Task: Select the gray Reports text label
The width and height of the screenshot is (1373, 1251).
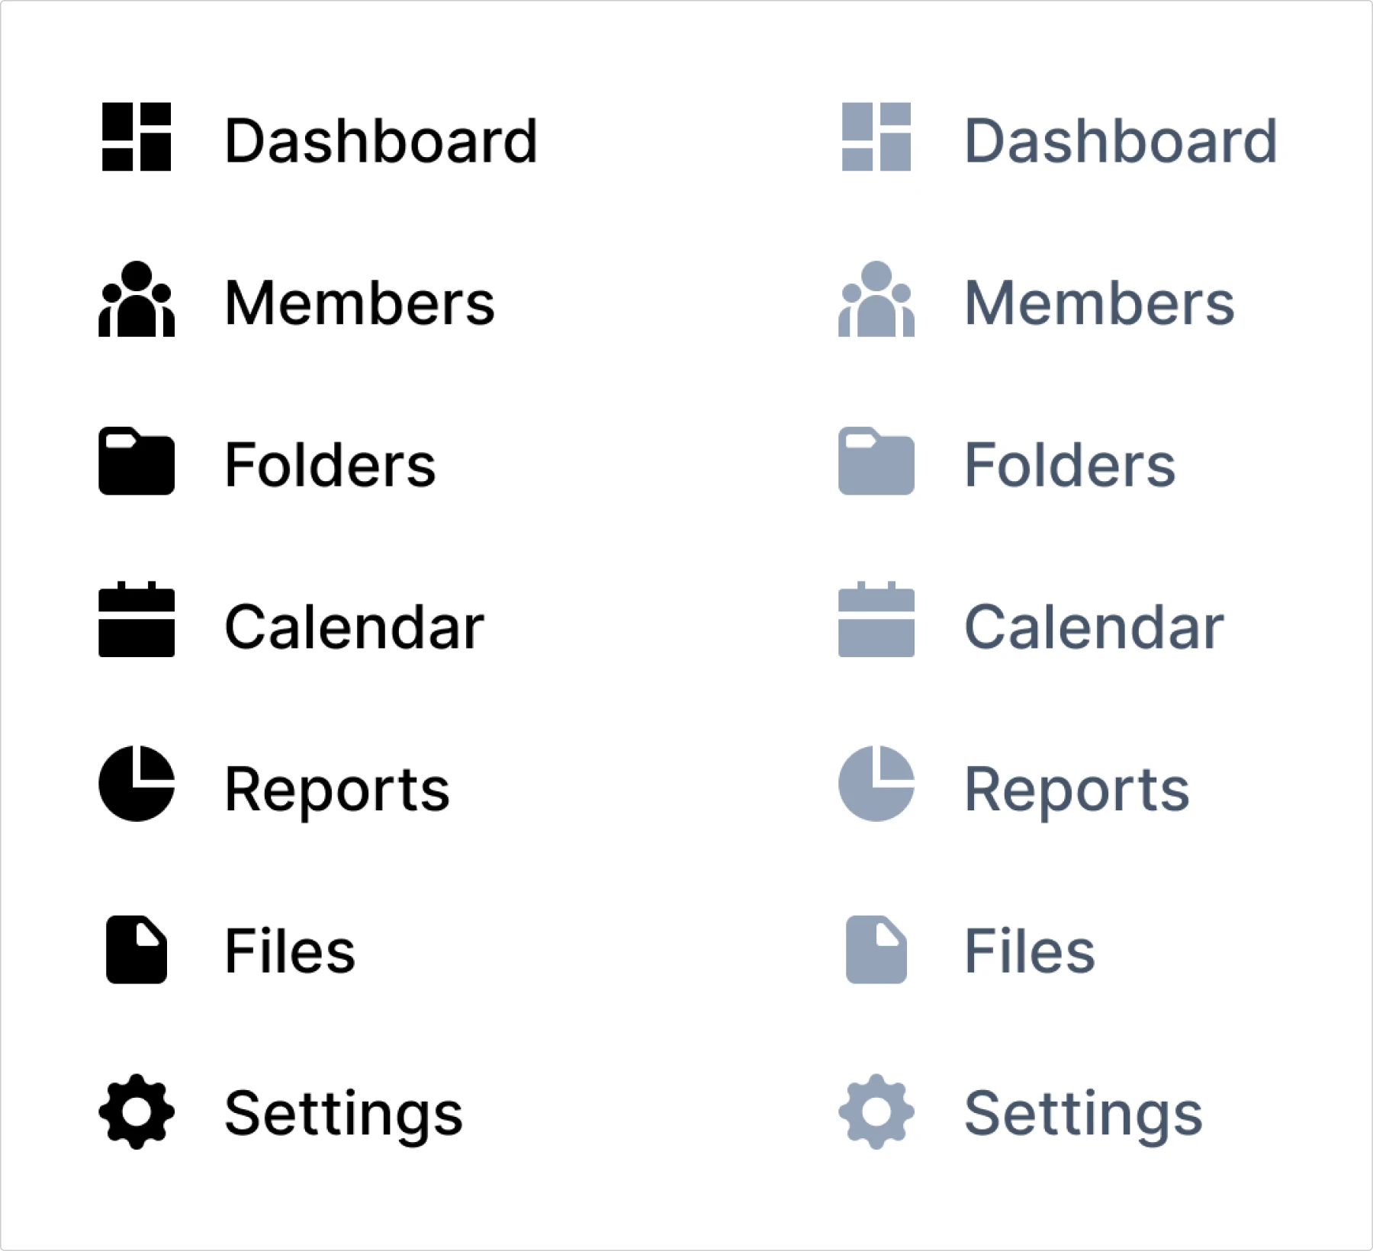Action: (1077, 790)
